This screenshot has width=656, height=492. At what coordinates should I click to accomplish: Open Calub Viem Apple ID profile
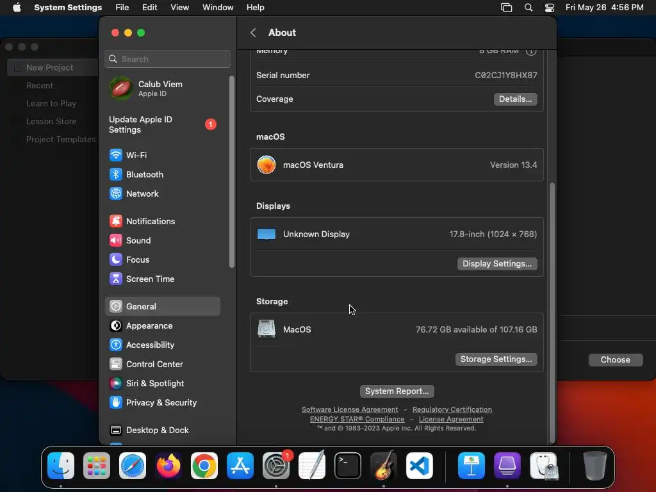tap(162, 88)
